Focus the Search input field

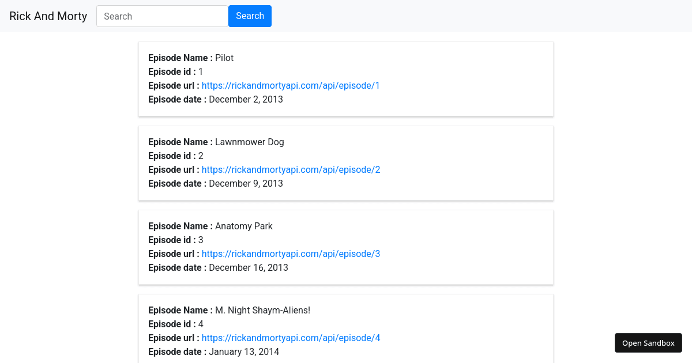coord(162,16)
